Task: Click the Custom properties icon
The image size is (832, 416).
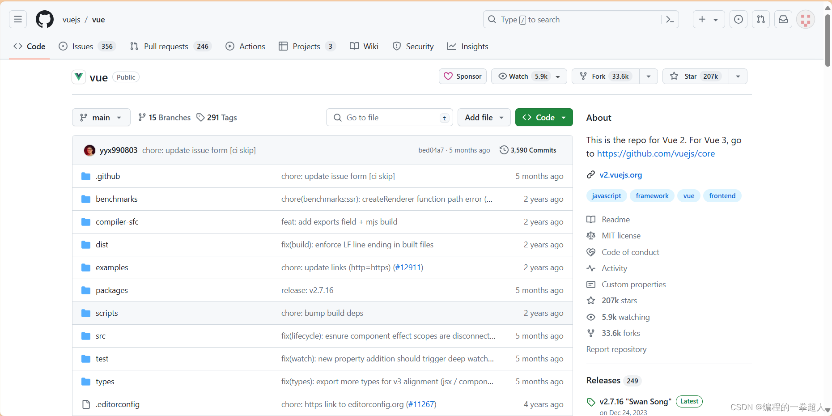Action: point(591,284)
